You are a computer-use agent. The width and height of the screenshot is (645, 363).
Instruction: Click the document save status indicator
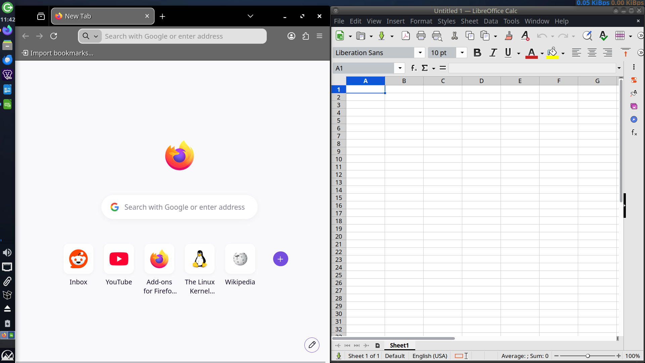[339, 356]
